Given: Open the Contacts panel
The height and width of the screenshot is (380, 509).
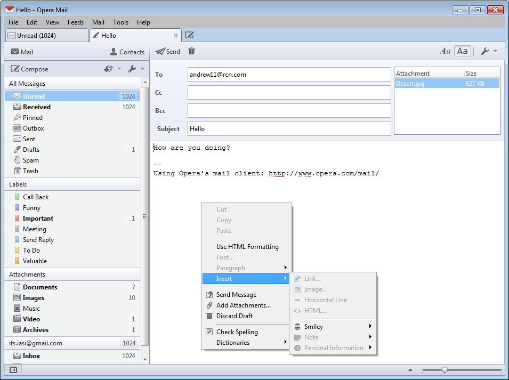Looking at the screenshot, I should coord(127,52).
